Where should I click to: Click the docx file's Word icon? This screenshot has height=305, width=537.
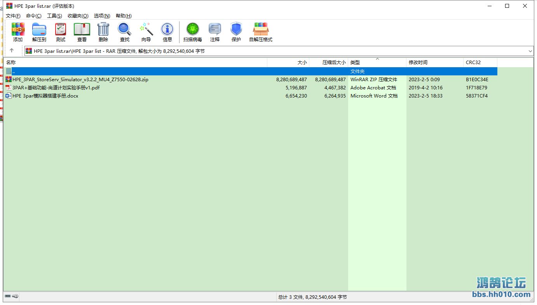tap(9, 96)
